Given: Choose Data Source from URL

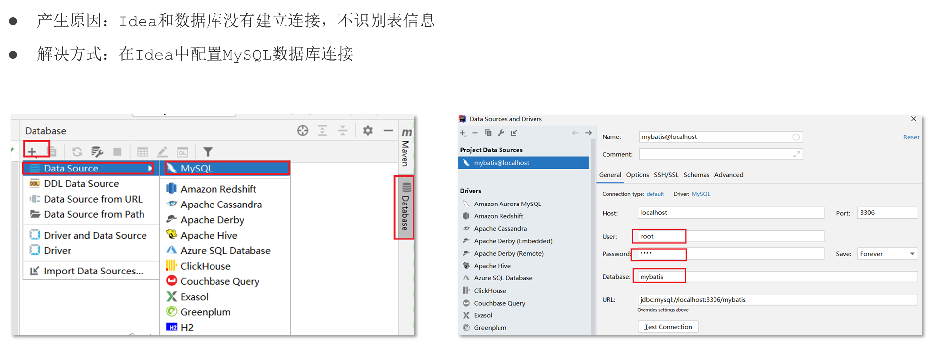Looking at the screenshot, I should pyautogui.click(x=90, y=199).
